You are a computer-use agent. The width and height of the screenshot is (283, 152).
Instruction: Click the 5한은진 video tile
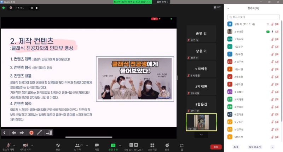201,104
